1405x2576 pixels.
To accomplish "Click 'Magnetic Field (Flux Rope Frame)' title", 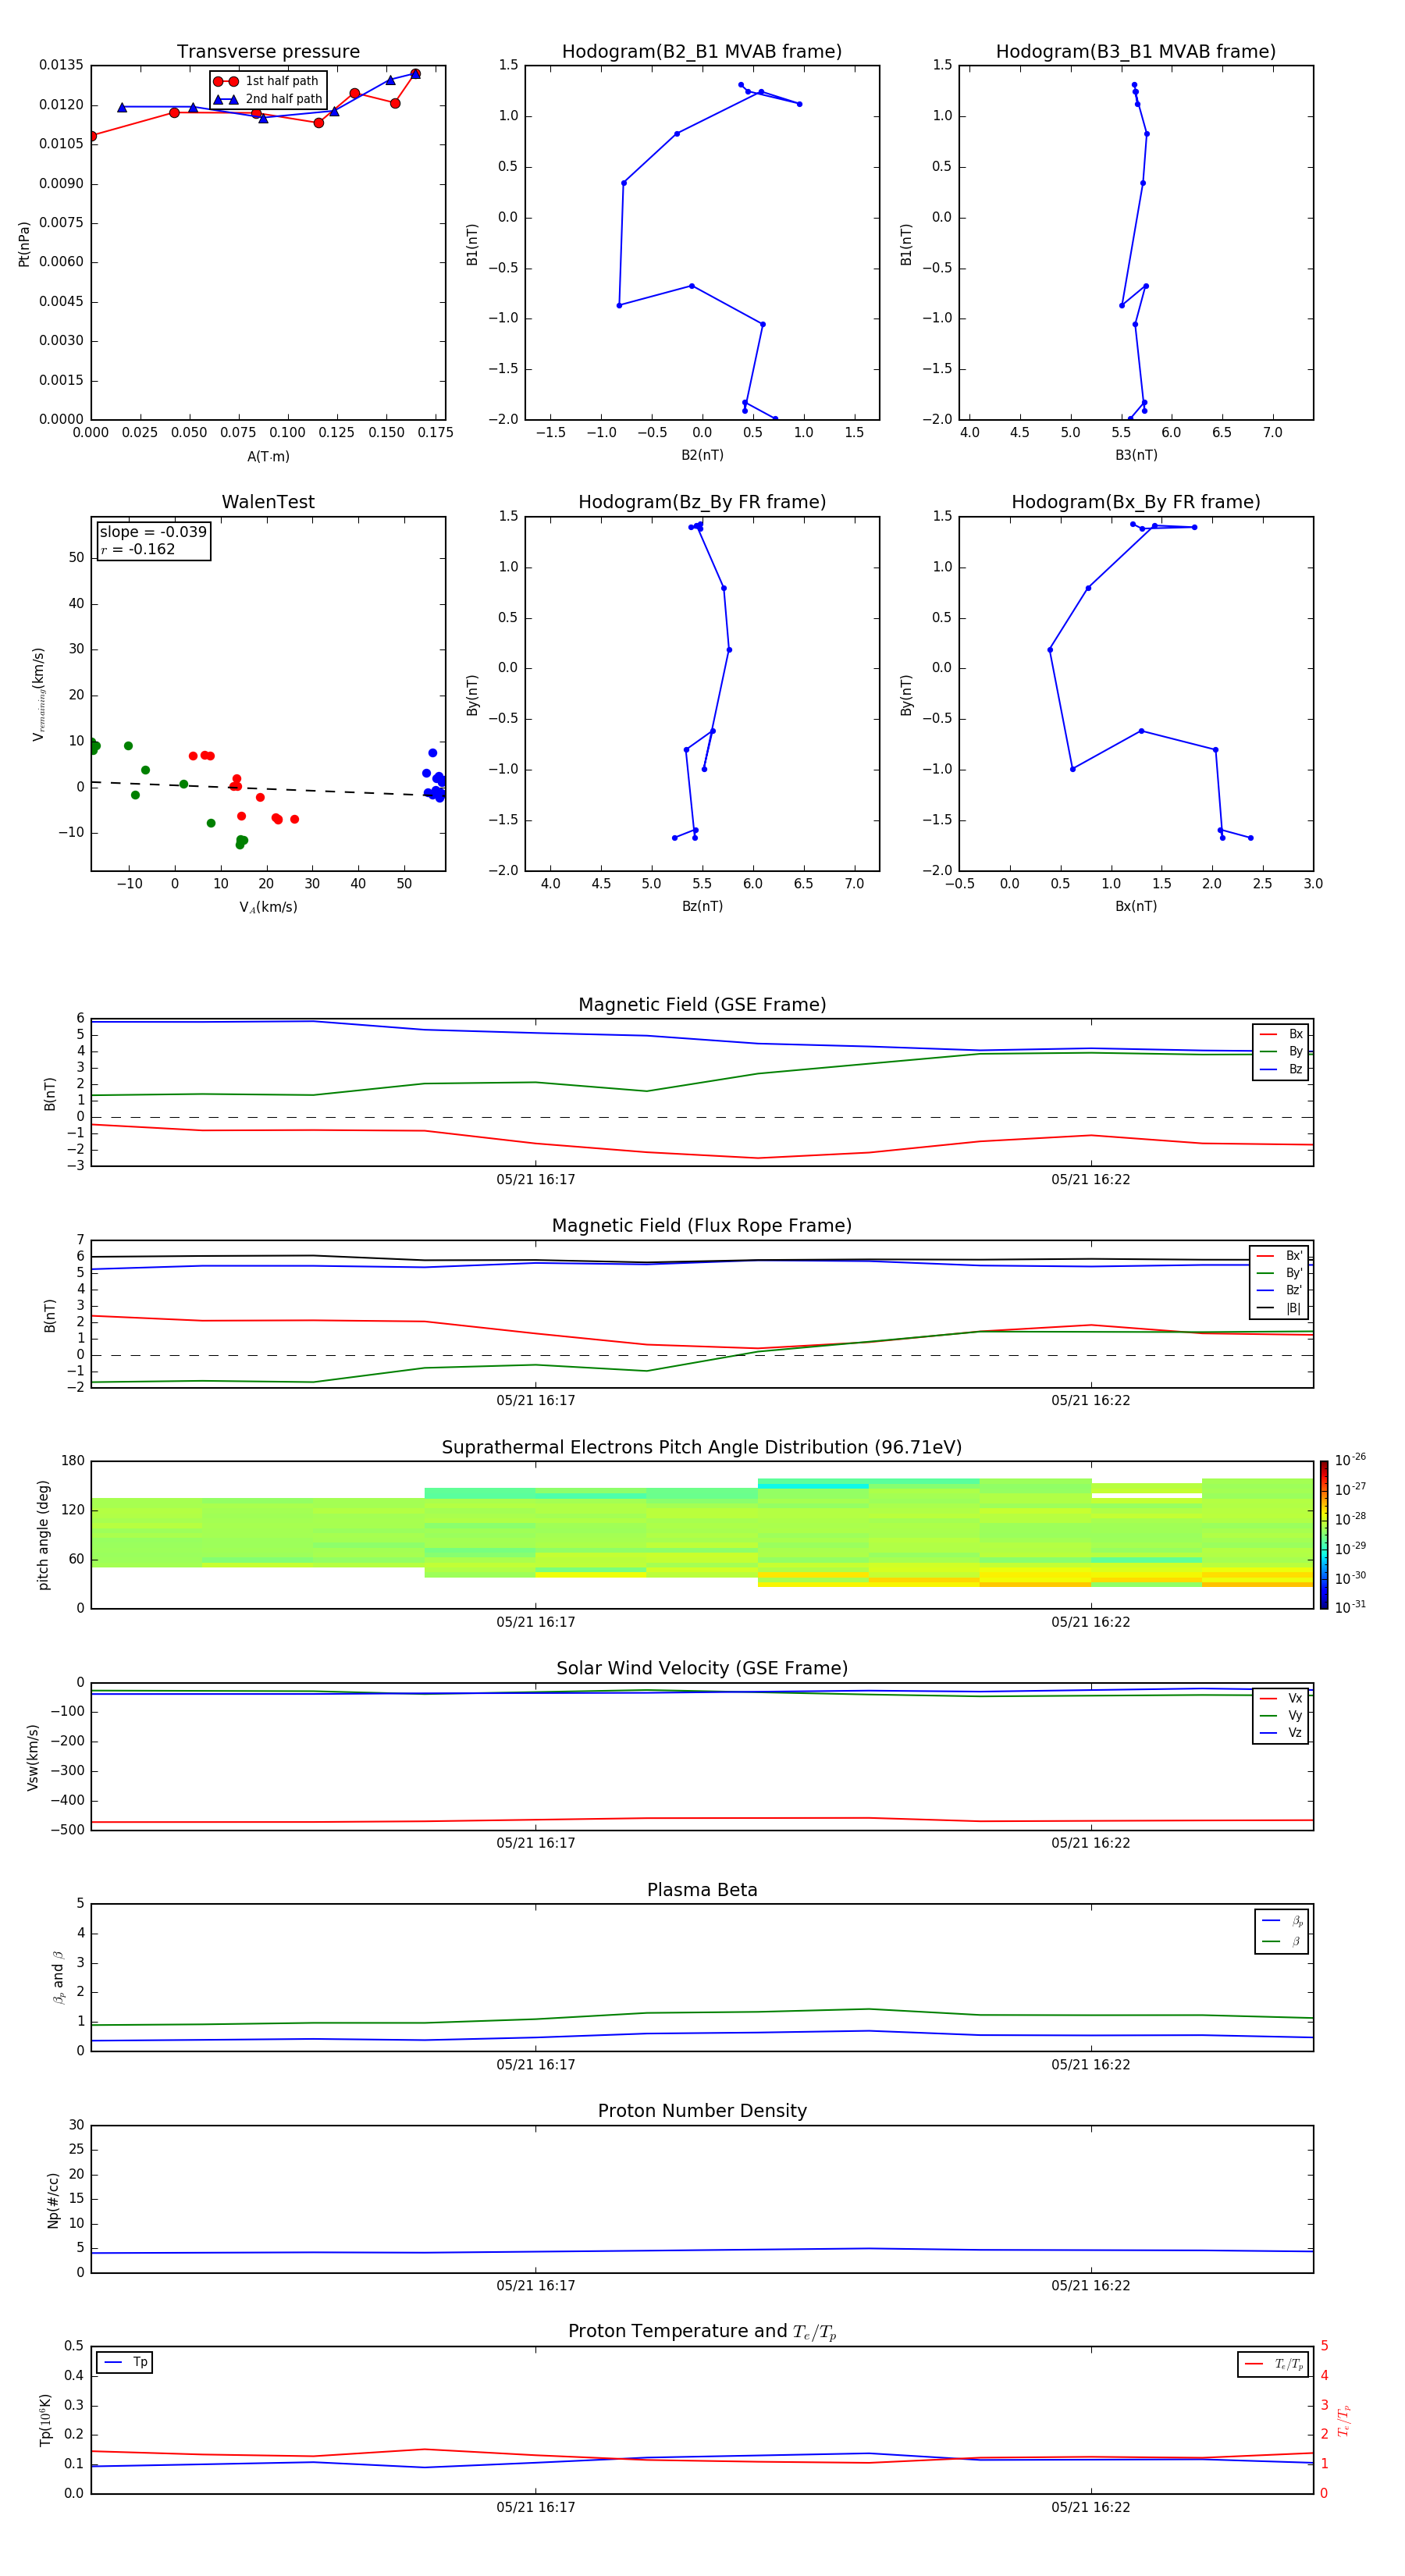I will point(702,1226).
